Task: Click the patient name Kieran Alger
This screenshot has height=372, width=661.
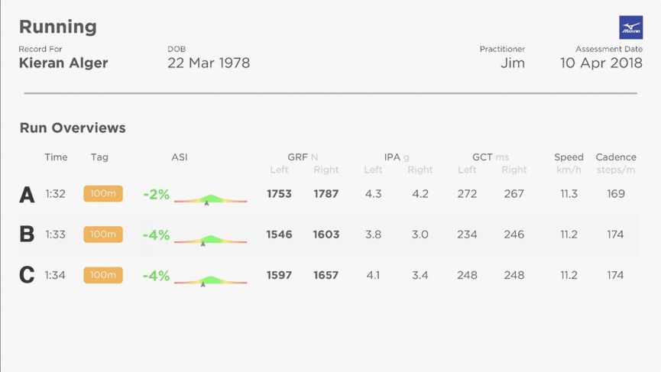Action: pyautogui.click(x=63, y=63)
